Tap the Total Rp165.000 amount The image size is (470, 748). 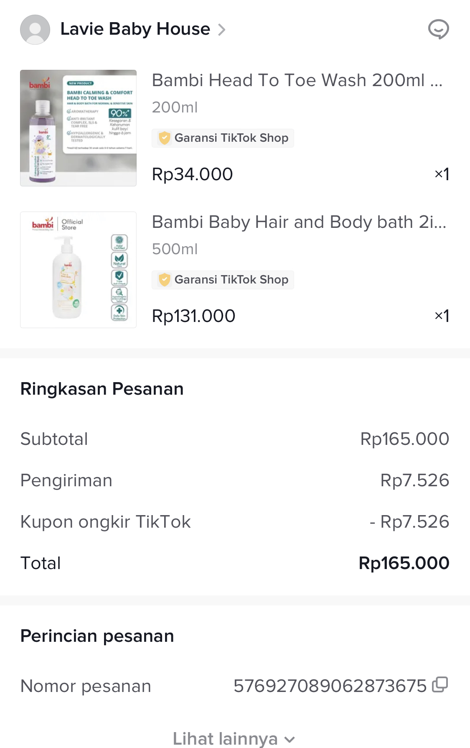404,563
